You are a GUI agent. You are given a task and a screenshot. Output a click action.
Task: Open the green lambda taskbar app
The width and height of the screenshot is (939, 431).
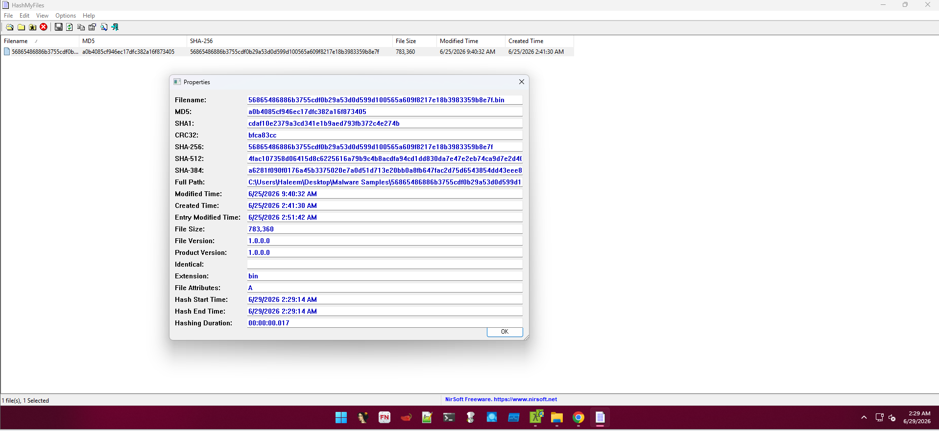coord(535,417)
